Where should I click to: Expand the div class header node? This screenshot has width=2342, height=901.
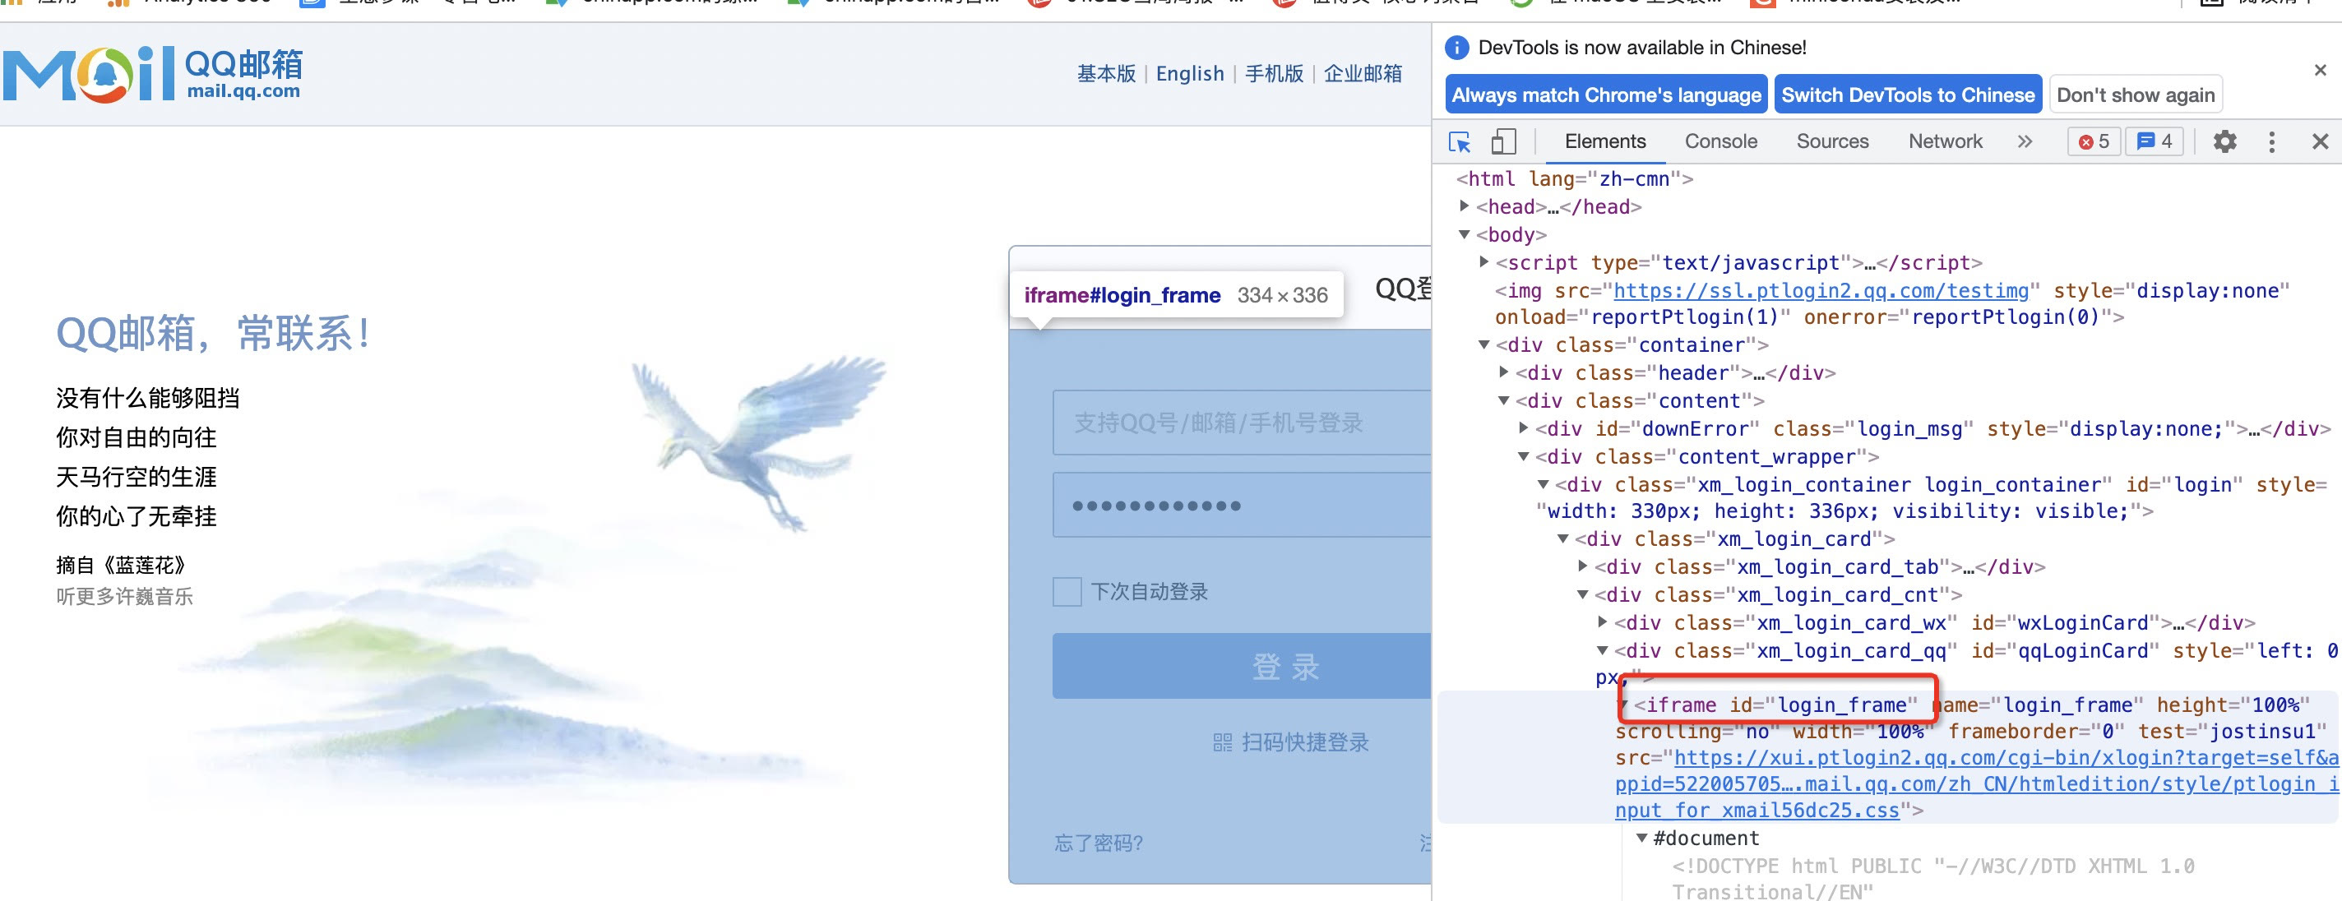1504,372
